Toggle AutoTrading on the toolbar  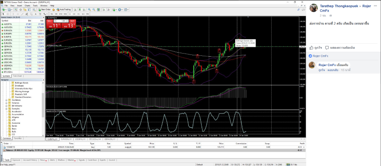tap(63, 9)
